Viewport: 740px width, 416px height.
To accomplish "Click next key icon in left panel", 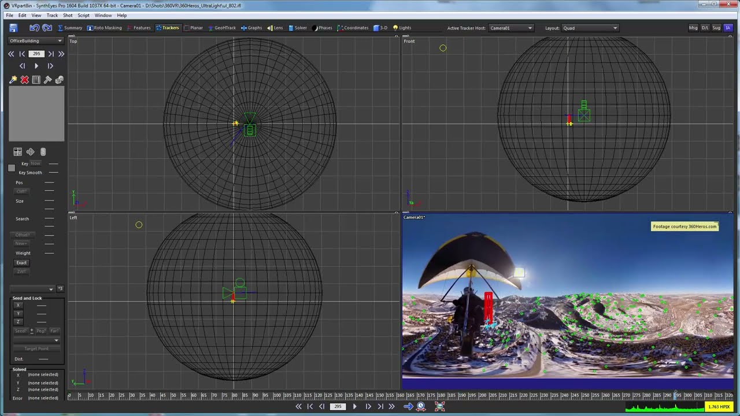I will (51, 54).
